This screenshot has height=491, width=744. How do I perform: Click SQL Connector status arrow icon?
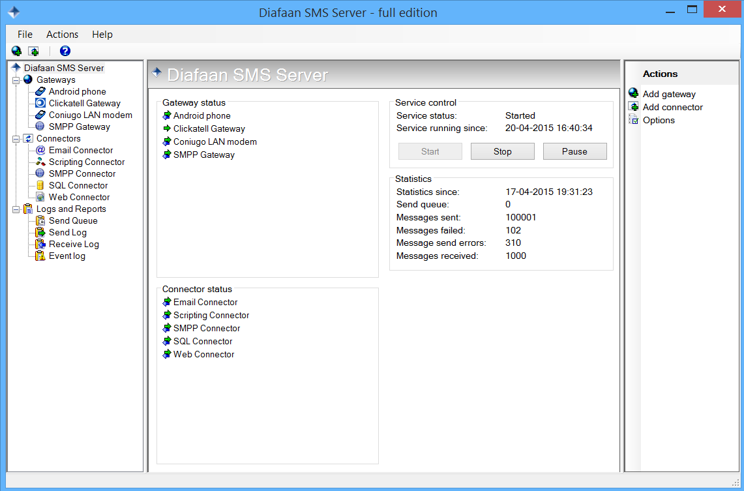(x=166, y=340)
